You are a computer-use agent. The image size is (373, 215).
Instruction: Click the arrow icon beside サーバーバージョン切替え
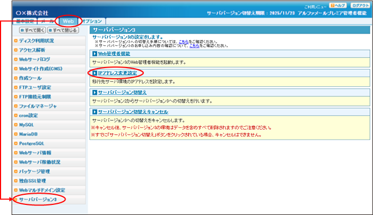pyautogui.click(x=94, y=92)
